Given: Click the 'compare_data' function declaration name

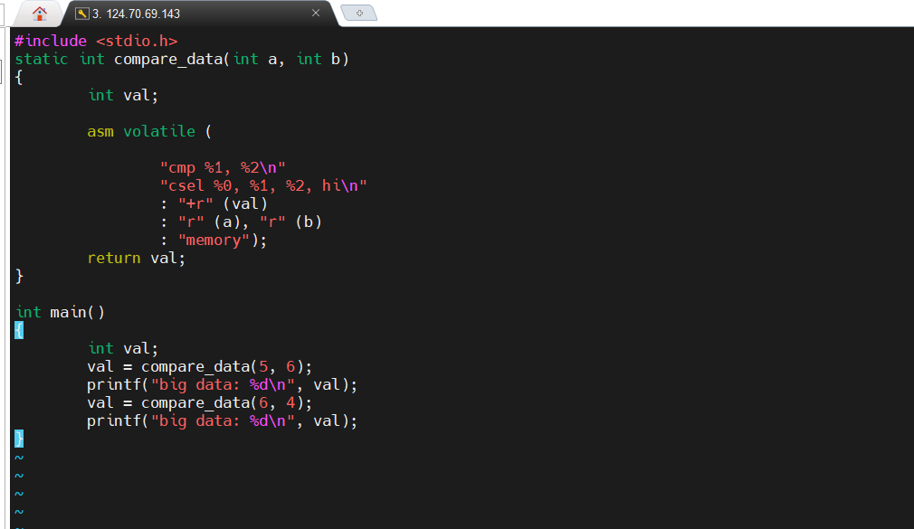Looking at the screenshot, I should pyautogui.click(x=168, y=60).
